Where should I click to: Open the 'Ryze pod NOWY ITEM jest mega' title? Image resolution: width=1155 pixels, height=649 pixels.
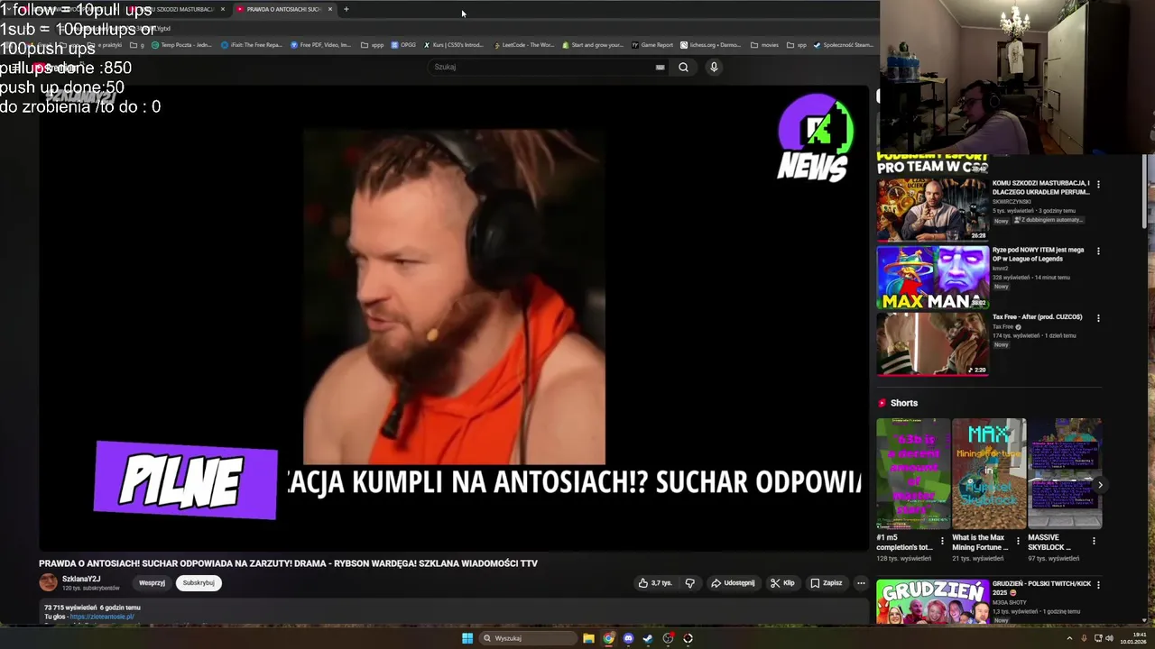[x=1038, y=254]
